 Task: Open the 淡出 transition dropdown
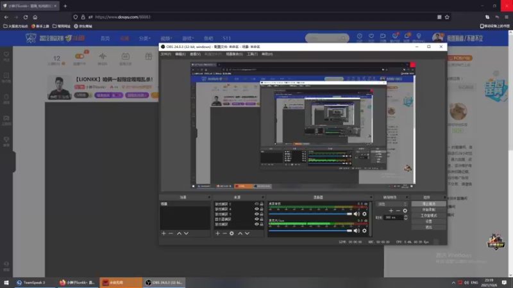pyautogui.click(x=392, y=204)
